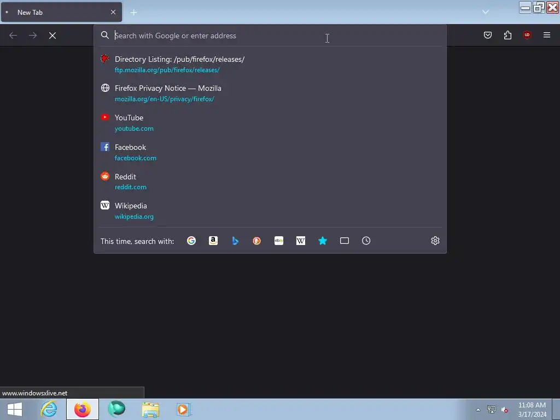The height and width of the screenshot is (420, 560).
Task: Click the mozilla.org/en-US/privacy/firefox/ URL text
Action: pyautogui.click(x=164, y=99)
